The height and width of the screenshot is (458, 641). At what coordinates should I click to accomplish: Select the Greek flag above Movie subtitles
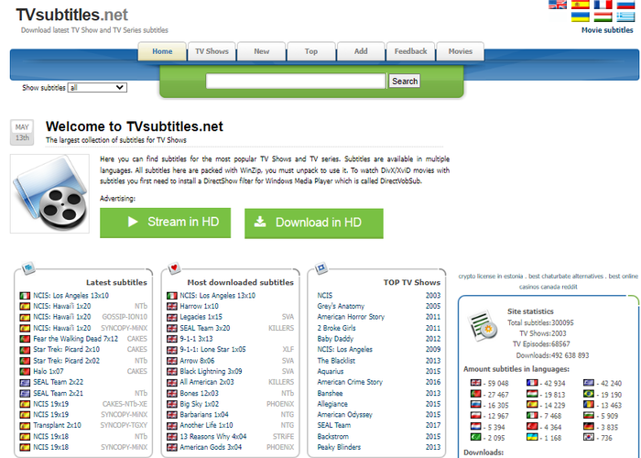(625, 16)
